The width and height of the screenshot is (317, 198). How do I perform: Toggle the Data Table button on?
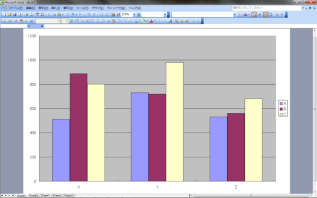[260, 14]
